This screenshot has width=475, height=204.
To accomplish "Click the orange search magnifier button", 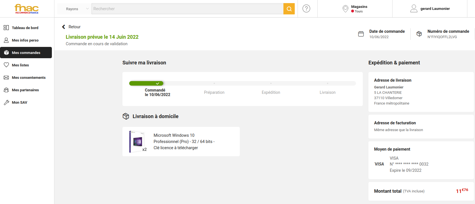I will point(289,9).
